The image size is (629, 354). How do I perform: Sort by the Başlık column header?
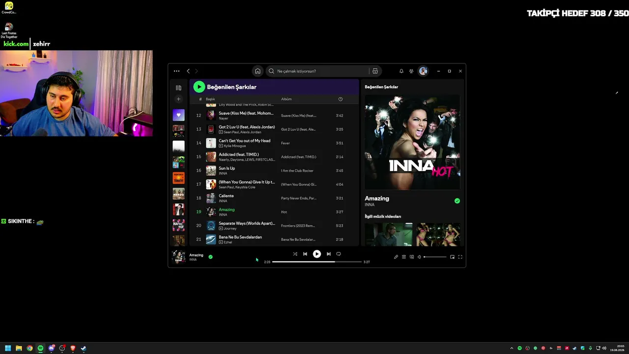click(x=210, y=99)
